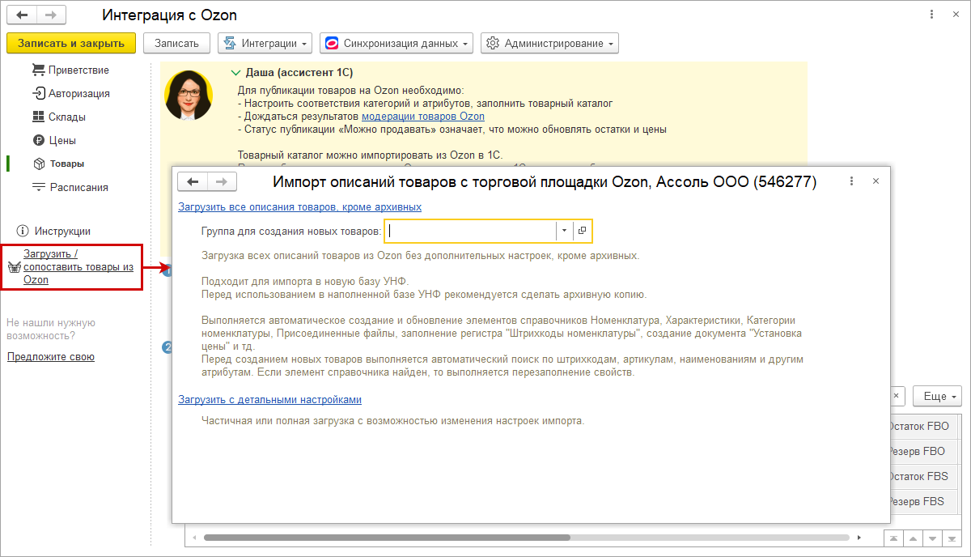Viewport: 971px width, 557px height.
Task: Click Загрузить / сопоставить товары из Ozon link
Action: pyautogui.click(x=78, y=266)
